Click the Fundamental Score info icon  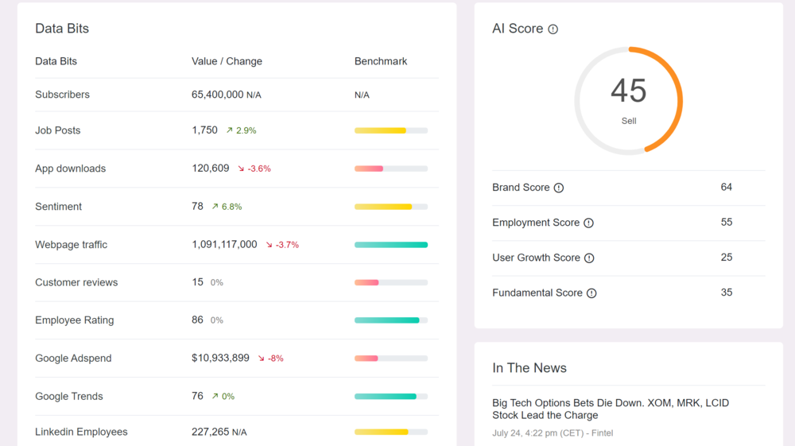(591, 293)
